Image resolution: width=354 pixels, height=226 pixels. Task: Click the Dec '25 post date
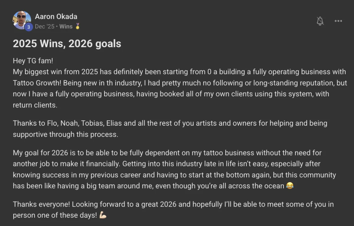pyautogui.click(x=45, y=27)
